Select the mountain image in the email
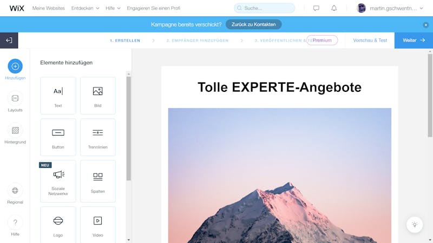 280,175
